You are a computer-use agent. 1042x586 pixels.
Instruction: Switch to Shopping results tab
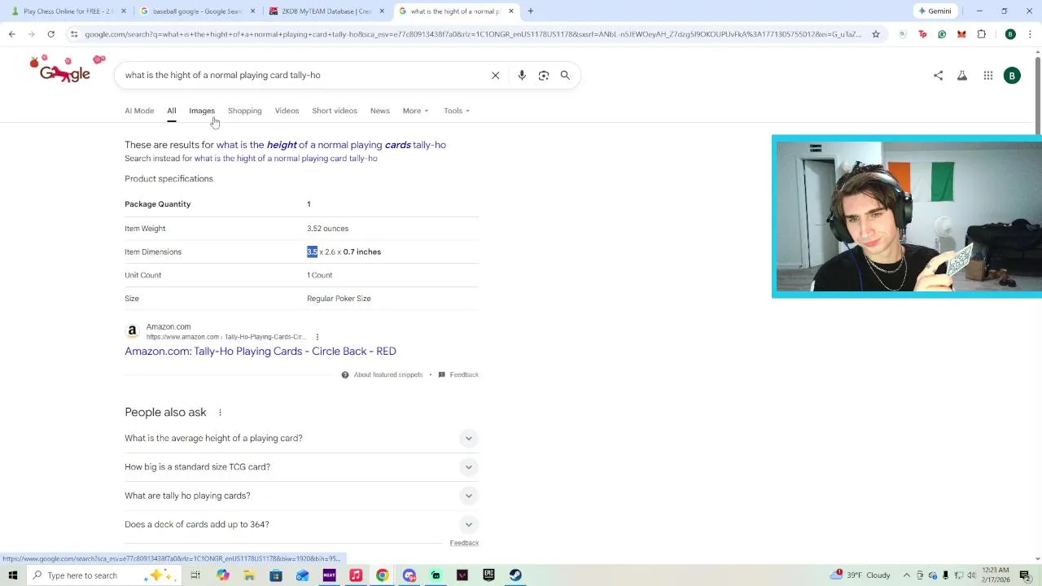(245, 111)
